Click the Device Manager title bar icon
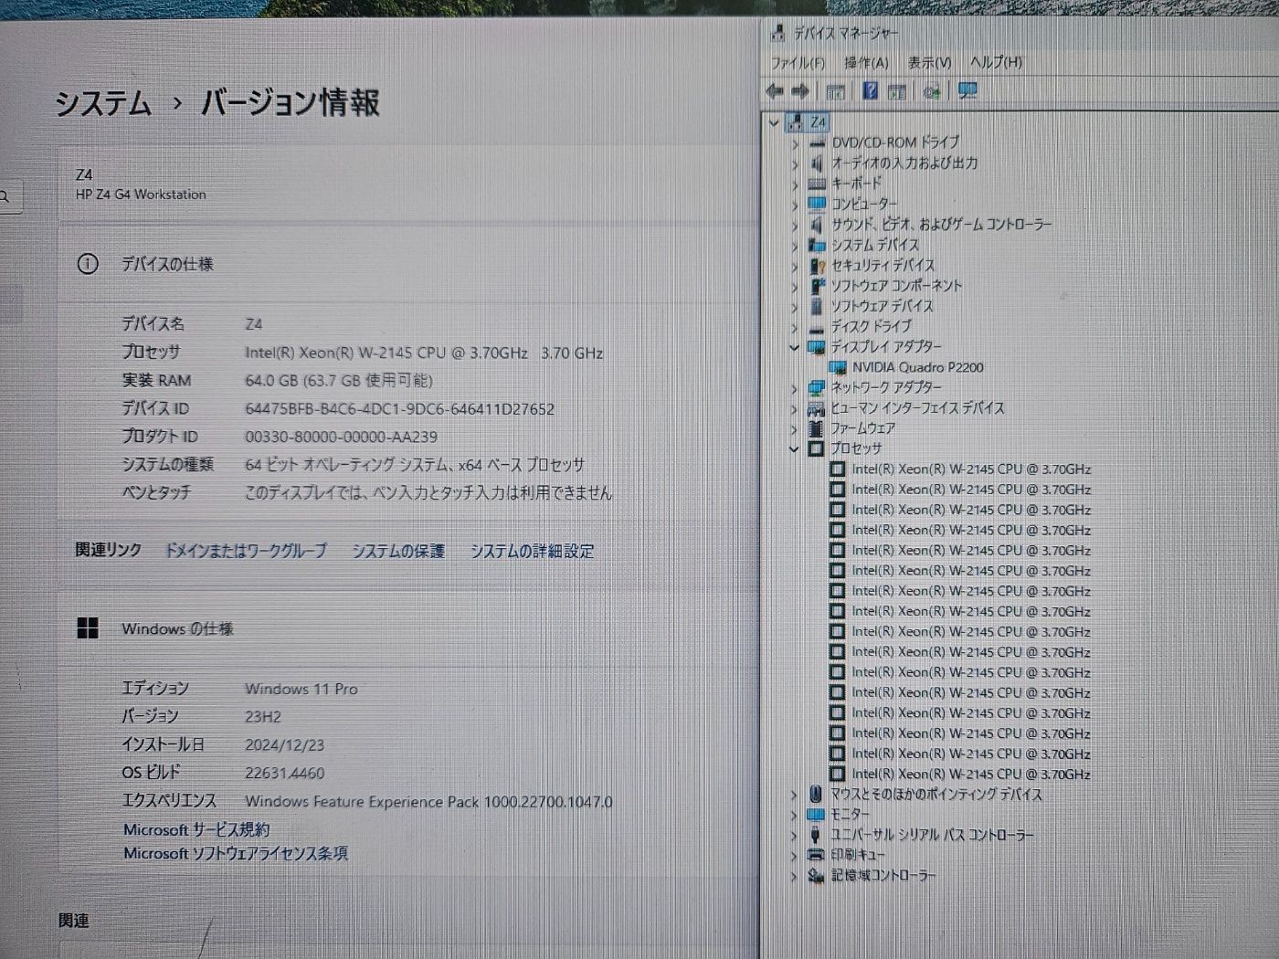The image size is (1279, 959). [777, 33]
